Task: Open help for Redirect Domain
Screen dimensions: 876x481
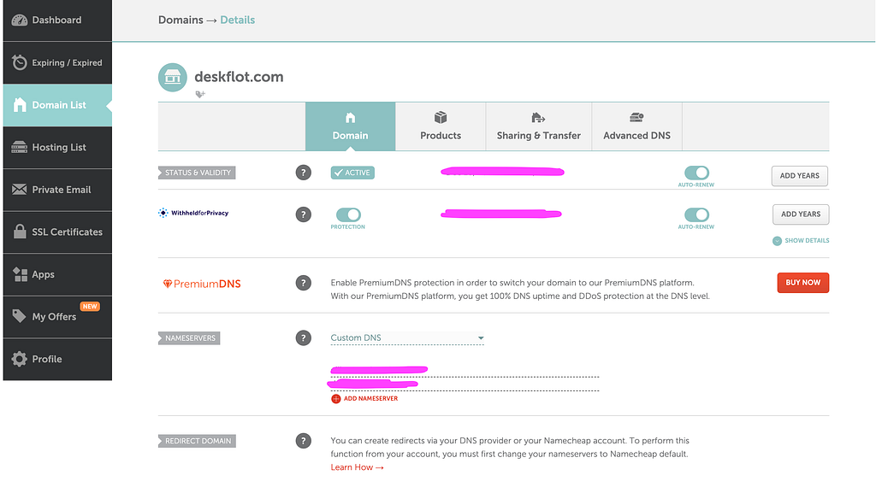Action: [x=304, y=441]
